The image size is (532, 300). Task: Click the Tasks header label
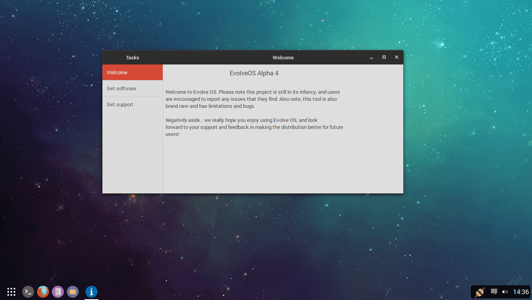coord(133,57)
